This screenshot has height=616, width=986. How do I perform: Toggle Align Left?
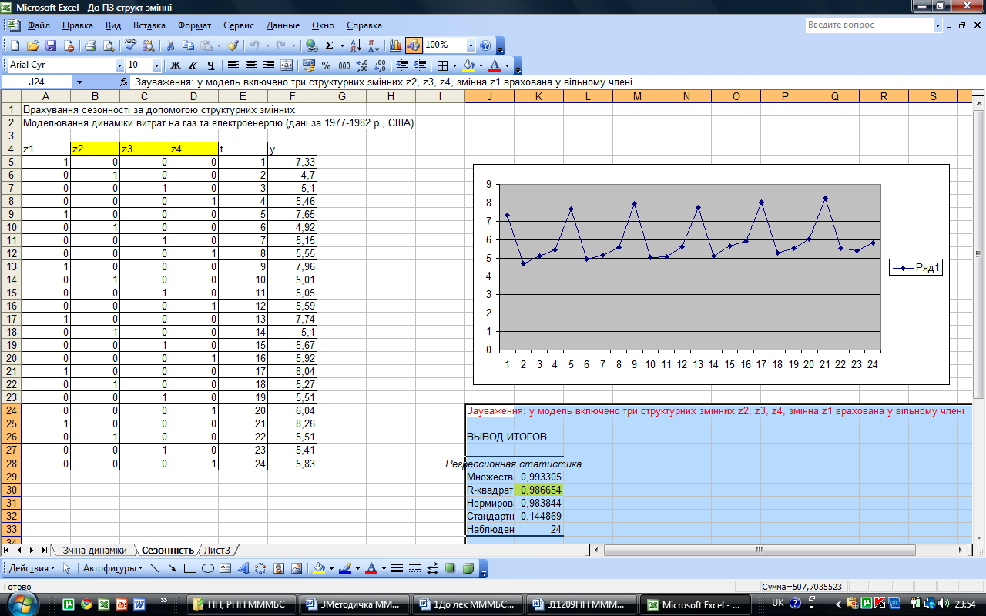pos(233,65)
